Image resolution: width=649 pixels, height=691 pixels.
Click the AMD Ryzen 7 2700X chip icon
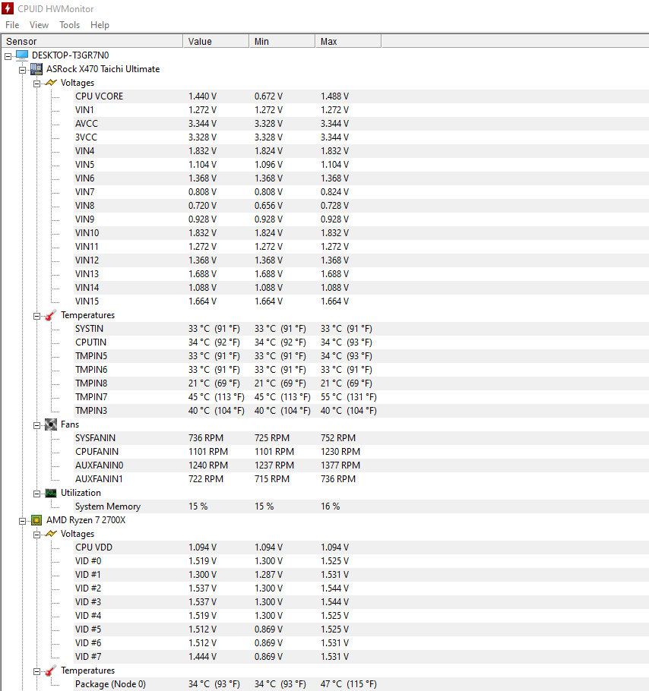click(x=36, y=520)
